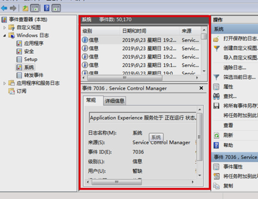The height and width of the screenshot is (199, 258).
Task: Sort by the 级别 column header
Action: pyautogui.click(x=101, y=31)
